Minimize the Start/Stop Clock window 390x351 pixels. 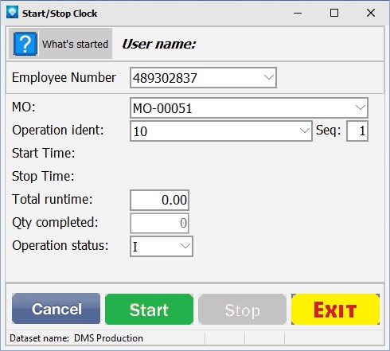click(x=298, y=13)
